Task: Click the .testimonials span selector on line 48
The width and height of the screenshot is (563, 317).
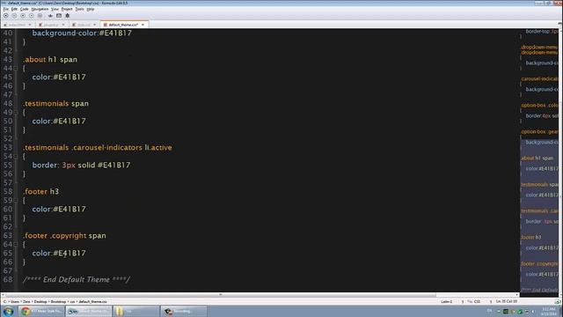Action: [x=55, y=104]
